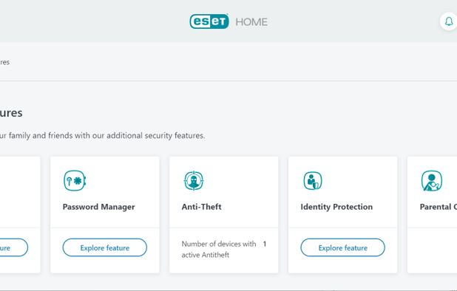457x291 pixels.
Task: Click the HOME text beside ESET logo
Action: pos(251,22)
